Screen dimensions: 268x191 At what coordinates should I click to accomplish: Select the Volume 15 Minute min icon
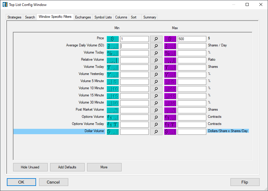pos(112,96)
